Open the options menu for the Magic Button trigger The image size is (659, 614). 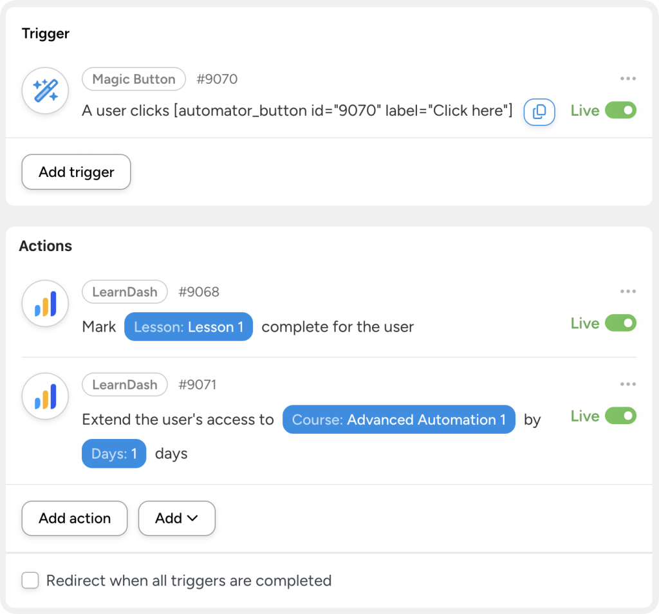[627, 79]
